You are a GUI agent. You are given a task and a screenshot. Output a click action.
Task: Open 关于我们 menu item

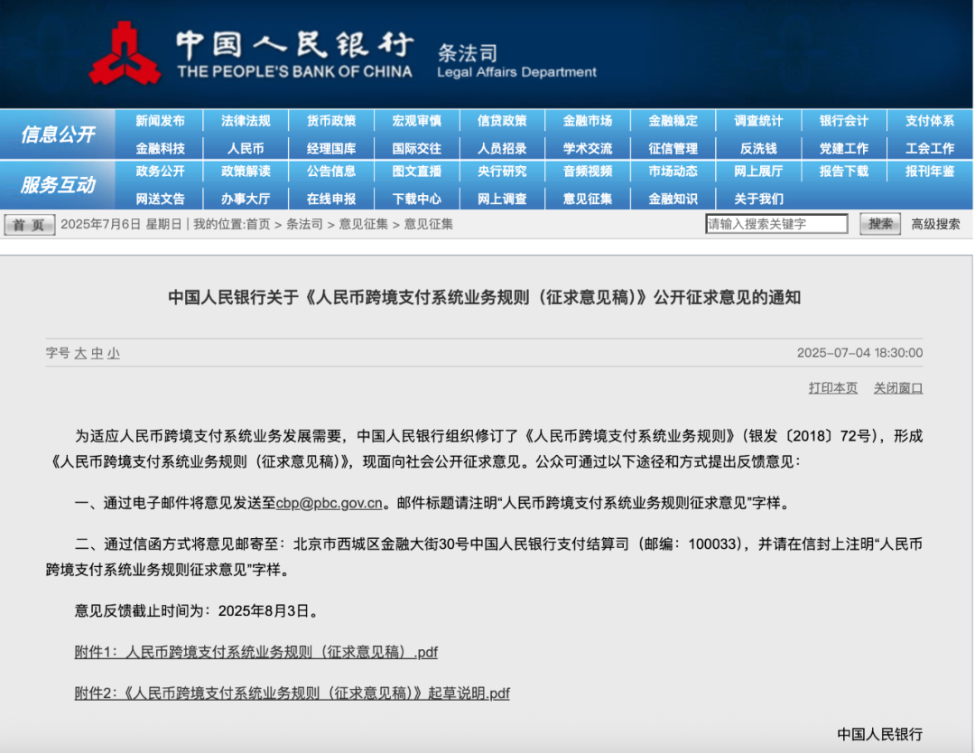pyautogui.click(x=758, y=199)
